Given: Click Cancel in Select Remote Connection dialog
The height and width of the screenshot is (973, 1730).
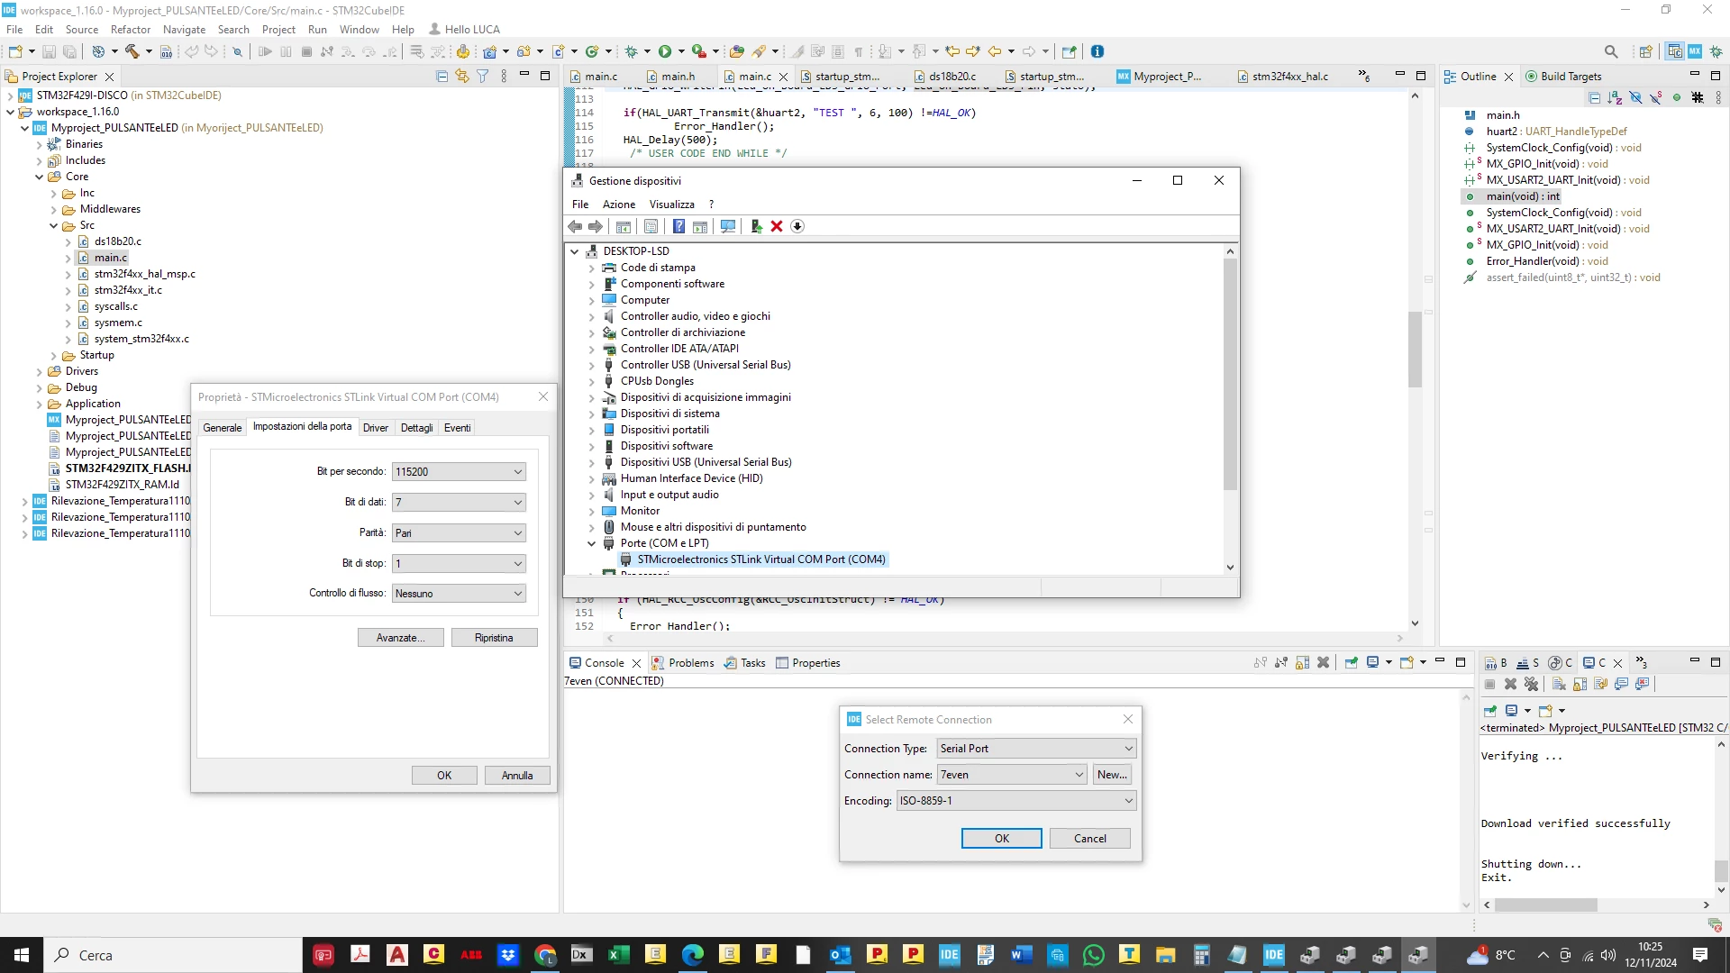Looking at the screenshot, I should (1090, 839).
